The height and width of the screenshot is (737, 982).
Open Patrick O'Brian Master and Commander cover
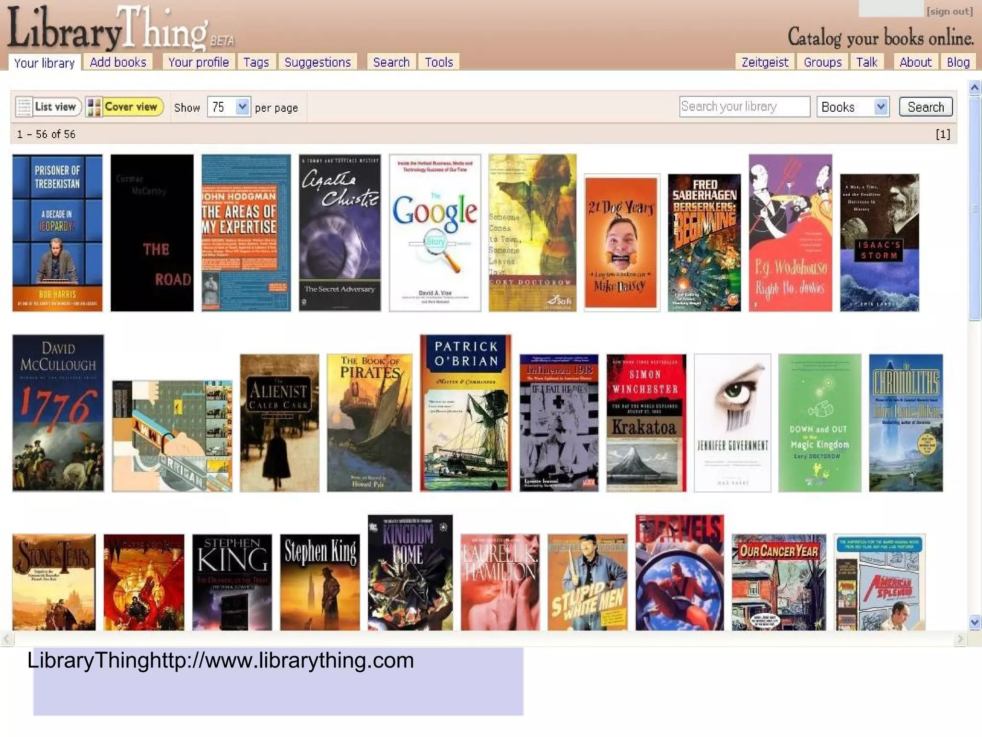(466, 413)
